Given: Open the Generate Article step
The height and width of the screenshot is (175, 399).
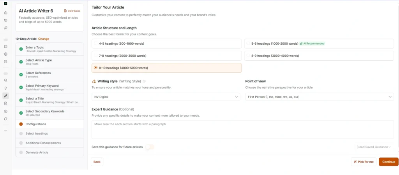Looking at the screenshot, I should (x=49, y=152).
